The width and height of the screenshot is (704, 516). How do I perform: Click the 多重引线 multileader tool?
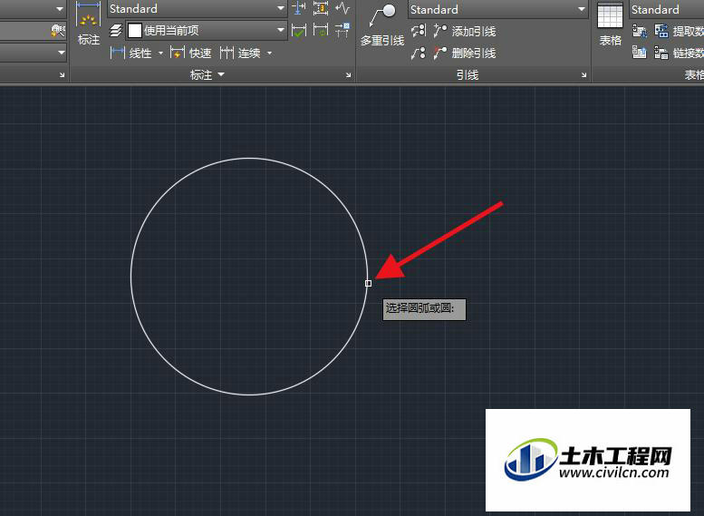point(382,24)
